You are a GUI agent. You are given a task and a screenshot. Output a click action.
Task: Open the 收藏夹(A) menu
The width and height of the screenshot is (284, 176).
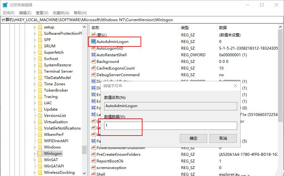(61, 13)
